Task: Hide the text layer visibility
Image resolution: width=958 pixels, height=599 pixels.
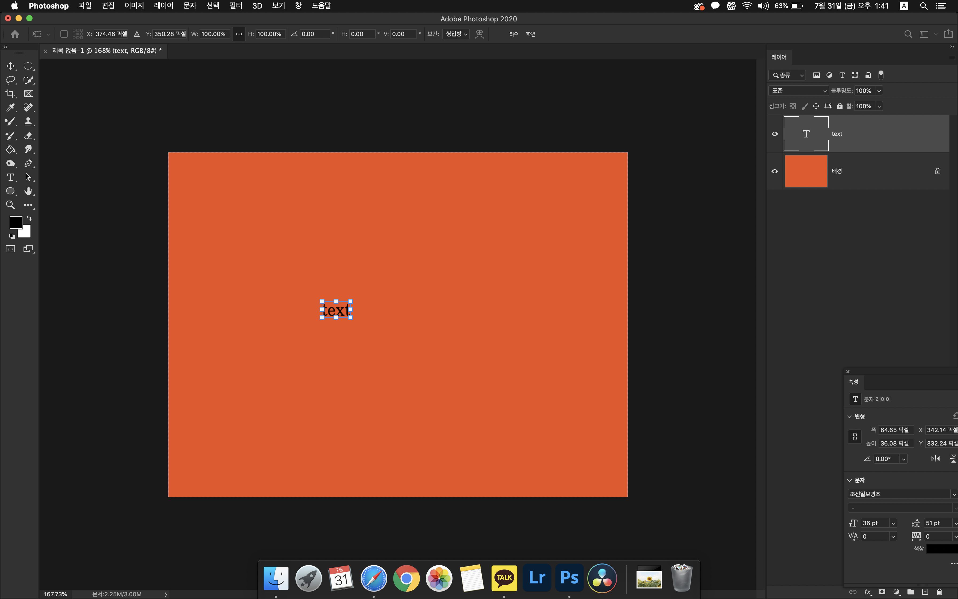Action: click(x=775, y=134)
